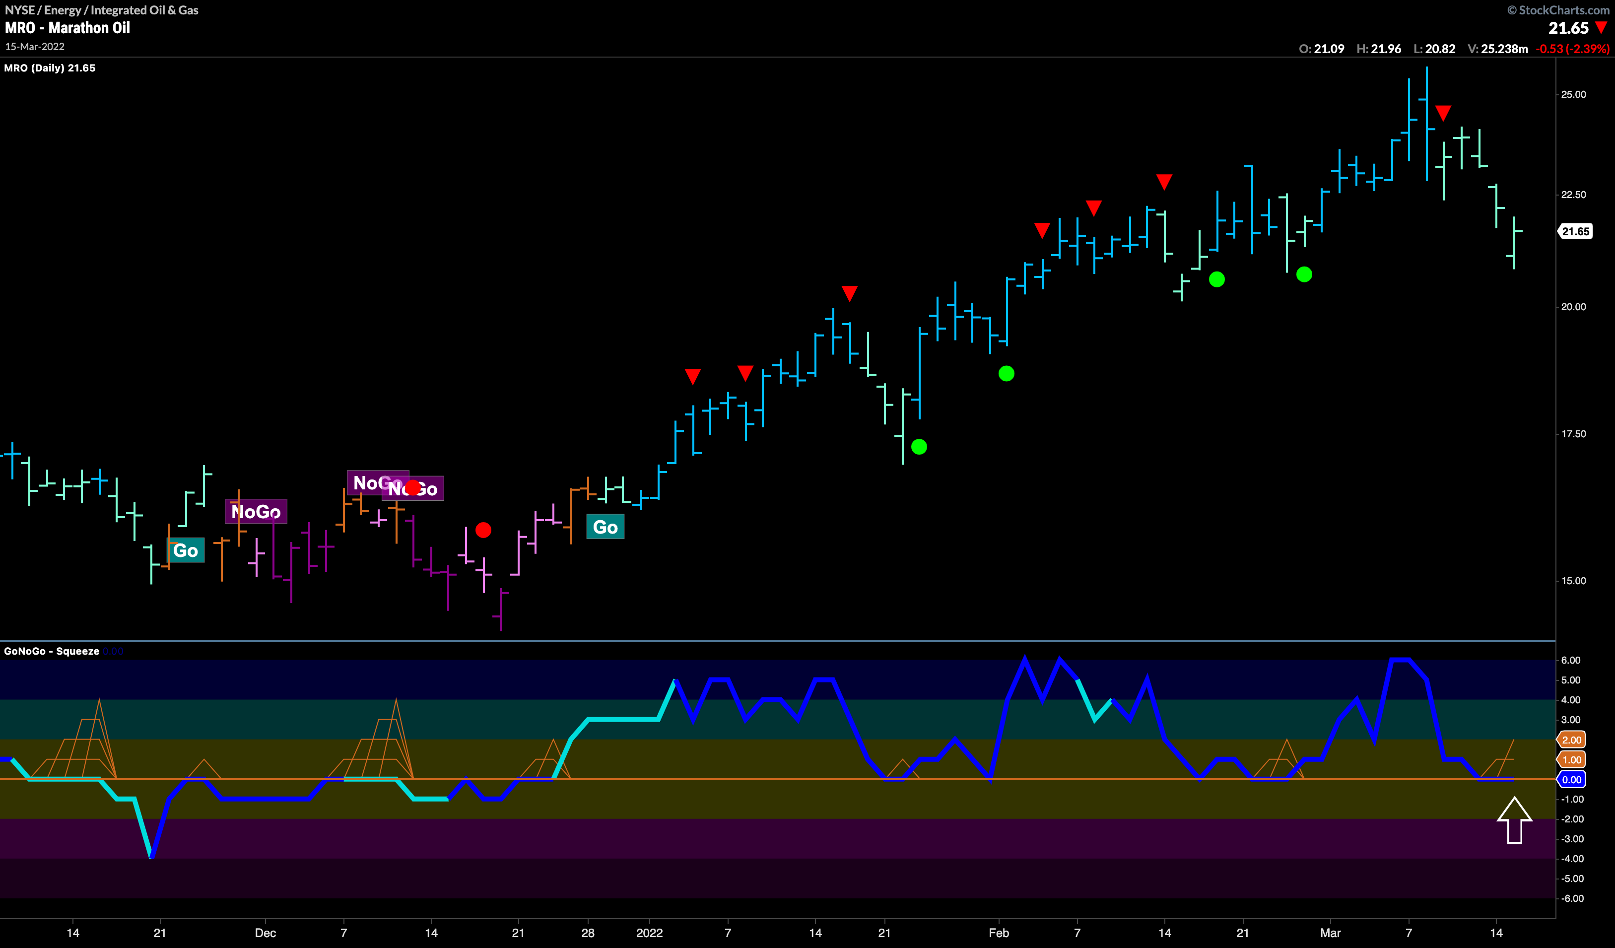Click the date '15-Mar-2022'
The image size is (1615, 948).
click(35, 46)
